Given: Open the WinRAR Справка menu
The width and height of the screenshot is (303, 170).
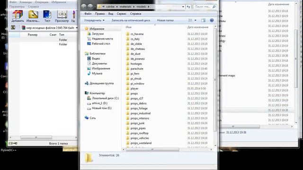Looking at the screenshot, I should click(33, 7).
